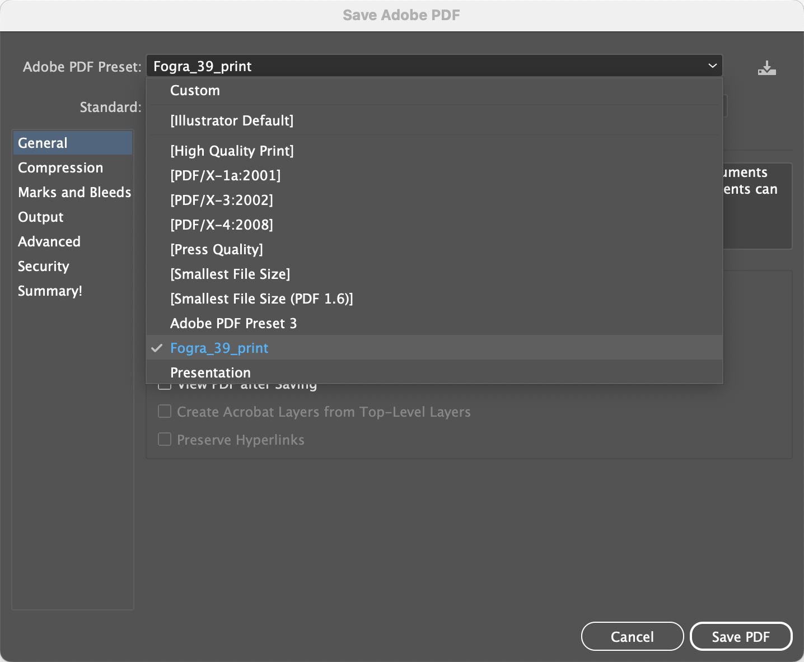Click the Cancel button

click(x=632, y=636)
